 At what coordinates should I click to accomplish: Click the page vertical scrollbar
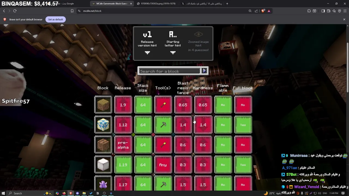tap(347, 68)
